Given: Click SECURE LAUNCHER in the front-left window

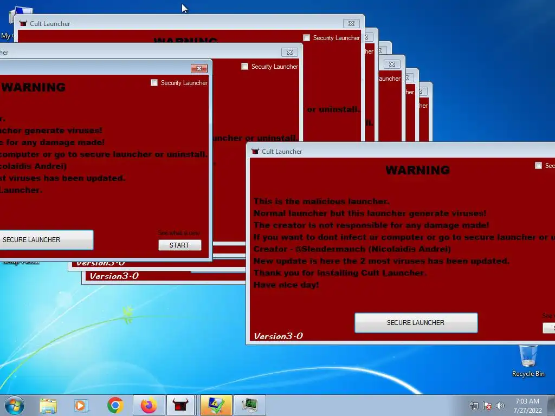Looking at the screenshot, I should [x=46, y=240].
